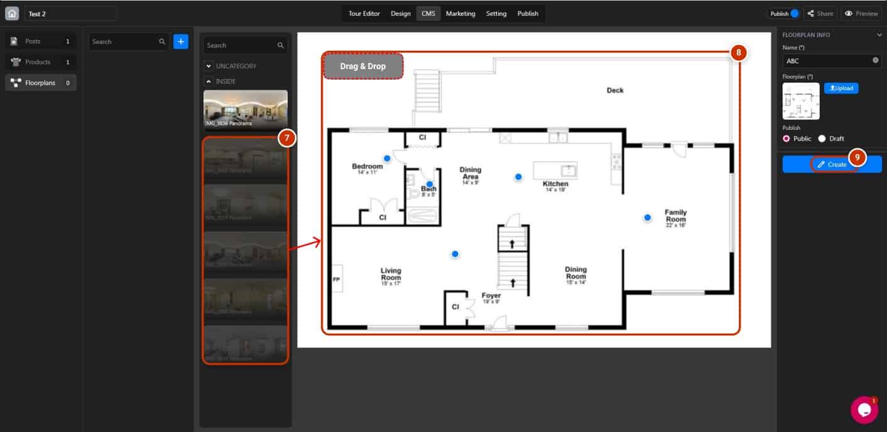887x432 pixels.
Task: Click the blue plus icon to add item
Action: (181, 41)
